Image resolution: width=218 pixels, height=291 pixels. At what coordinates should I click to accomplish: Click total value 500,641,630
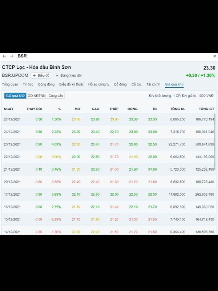click(x=205, y=144)
